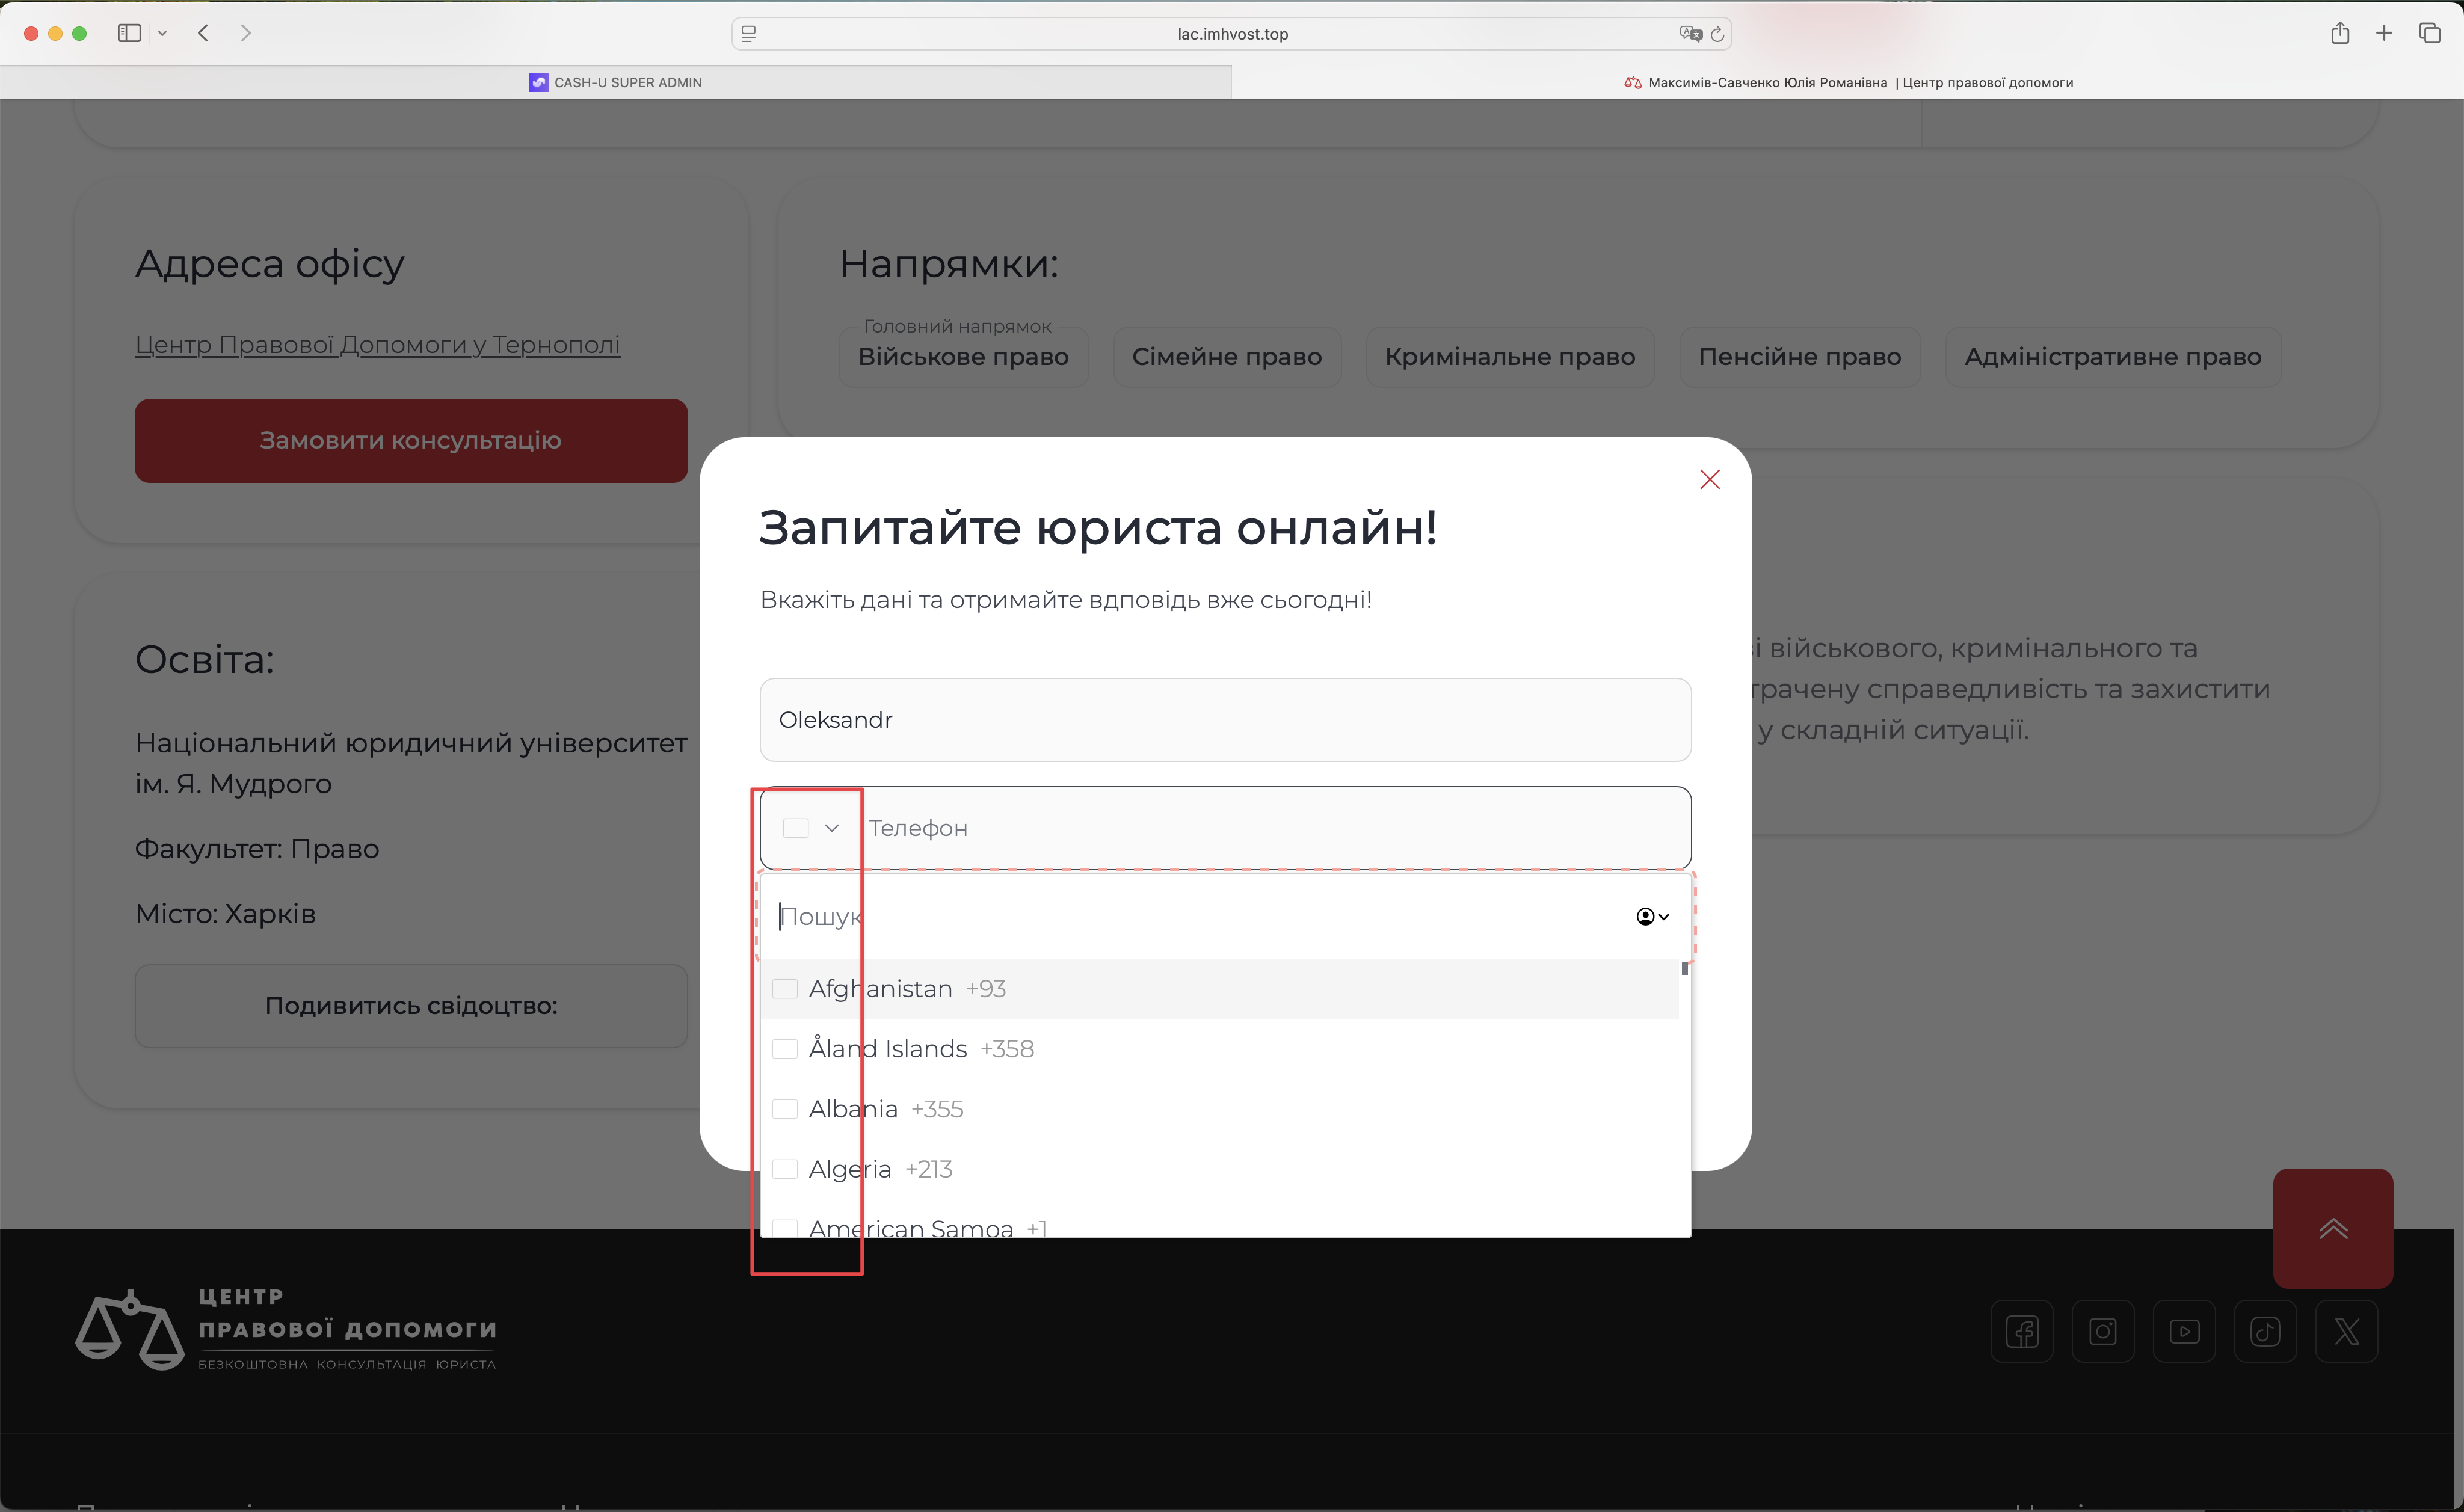
Task: Click the scroll-to-top arrow button
Action: [2332, 1228]
